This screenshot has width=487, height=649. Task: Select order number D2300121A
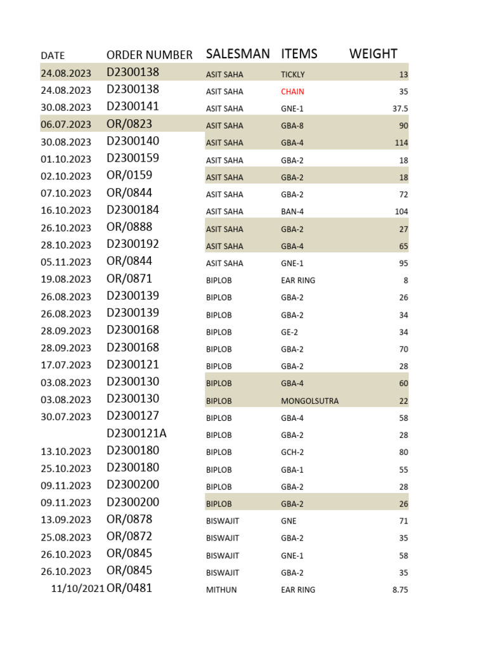pyautogui.click(x=140, y=434)
